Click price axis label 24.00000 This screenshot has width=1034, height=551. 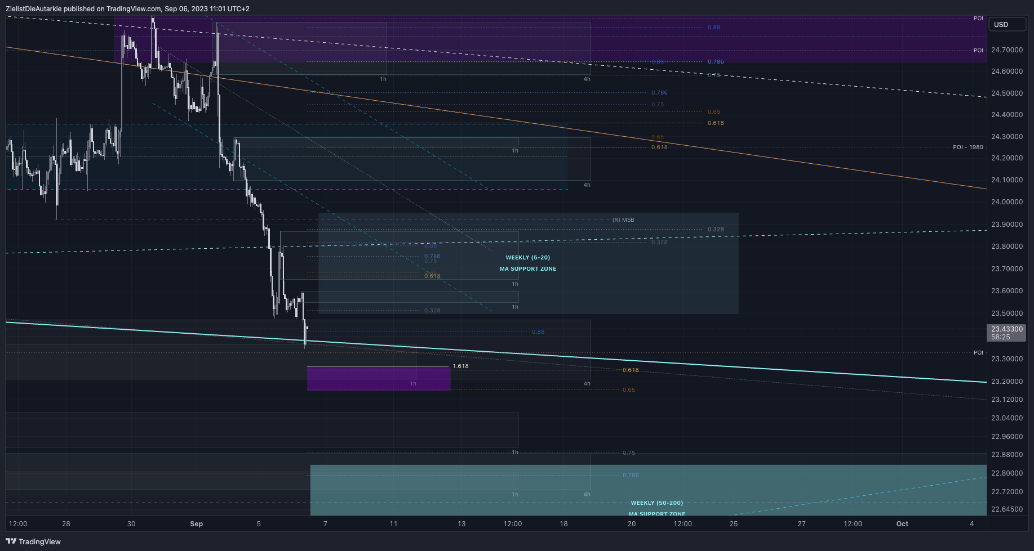[1007, 202]
